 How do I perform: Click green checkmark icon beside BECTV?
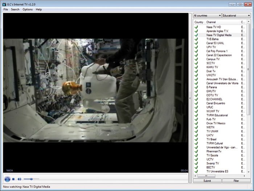196,167
